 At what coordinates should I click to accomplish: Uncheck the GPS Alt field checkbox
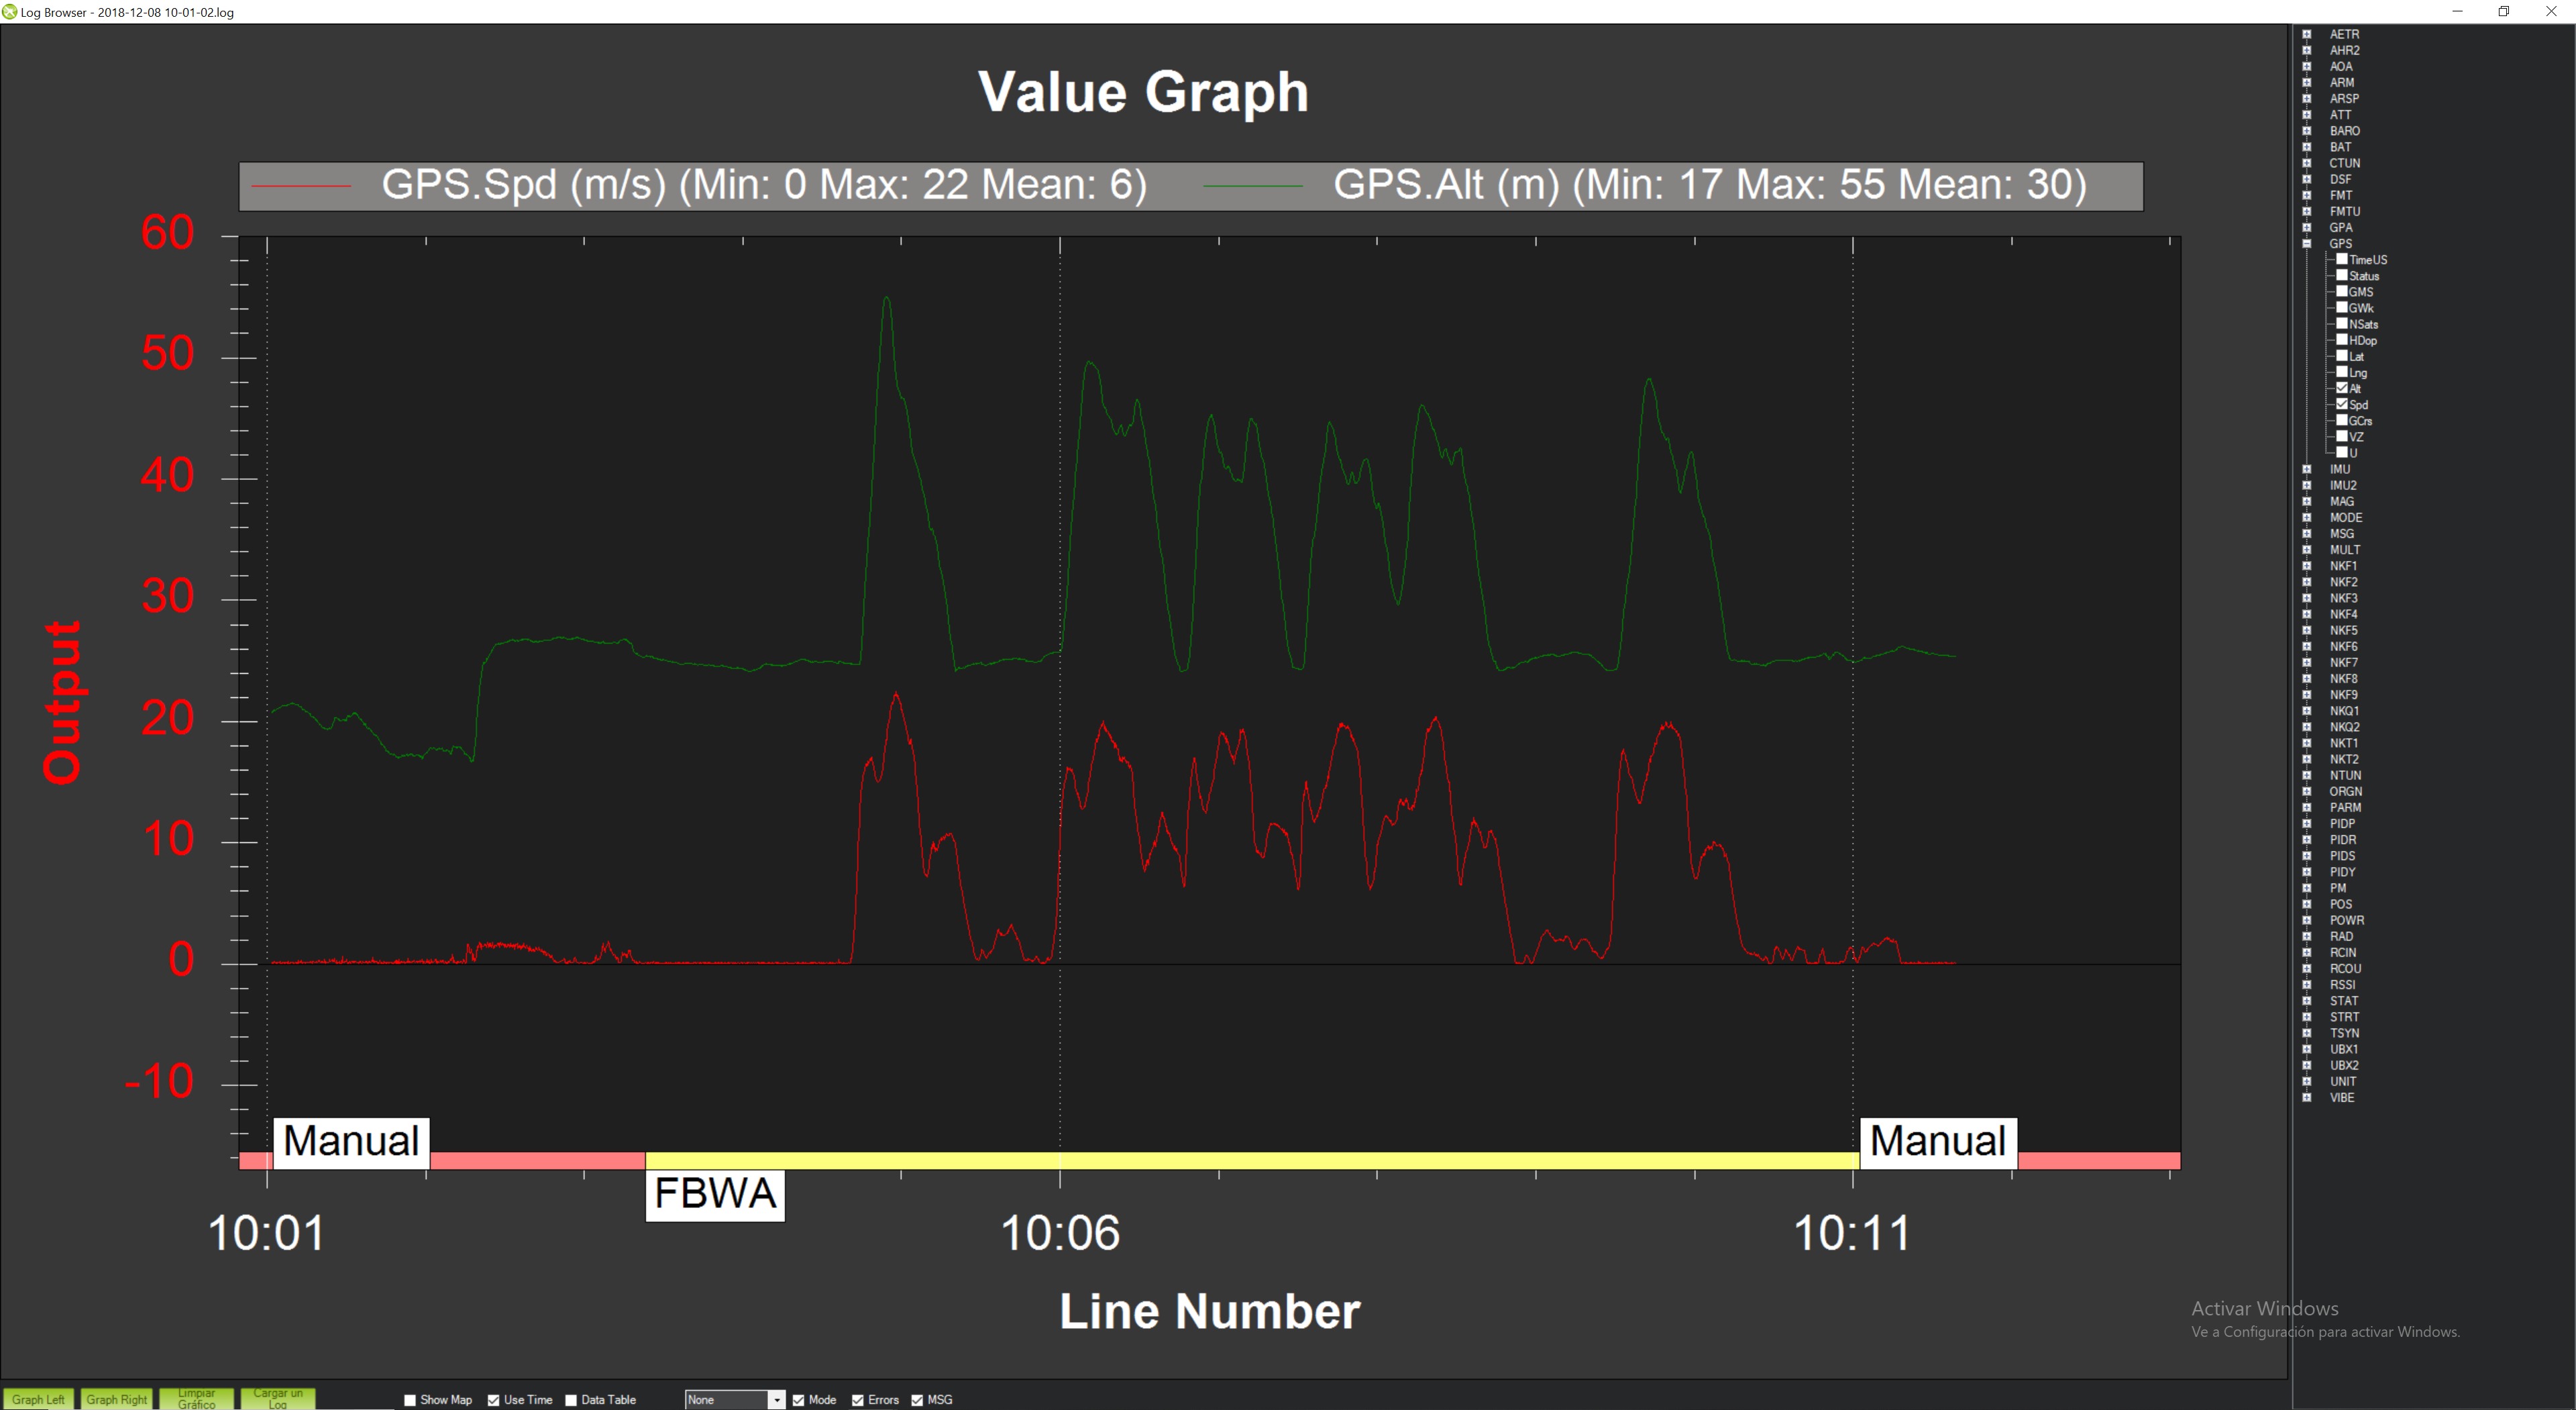pyautogui.click(x=2341, y=387)
